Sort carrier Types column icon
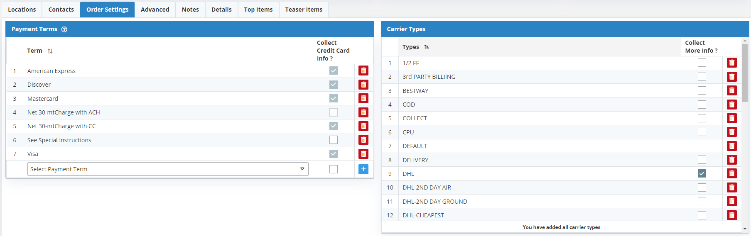The height and width of the screenshot is (236, 751). point(427,47)
